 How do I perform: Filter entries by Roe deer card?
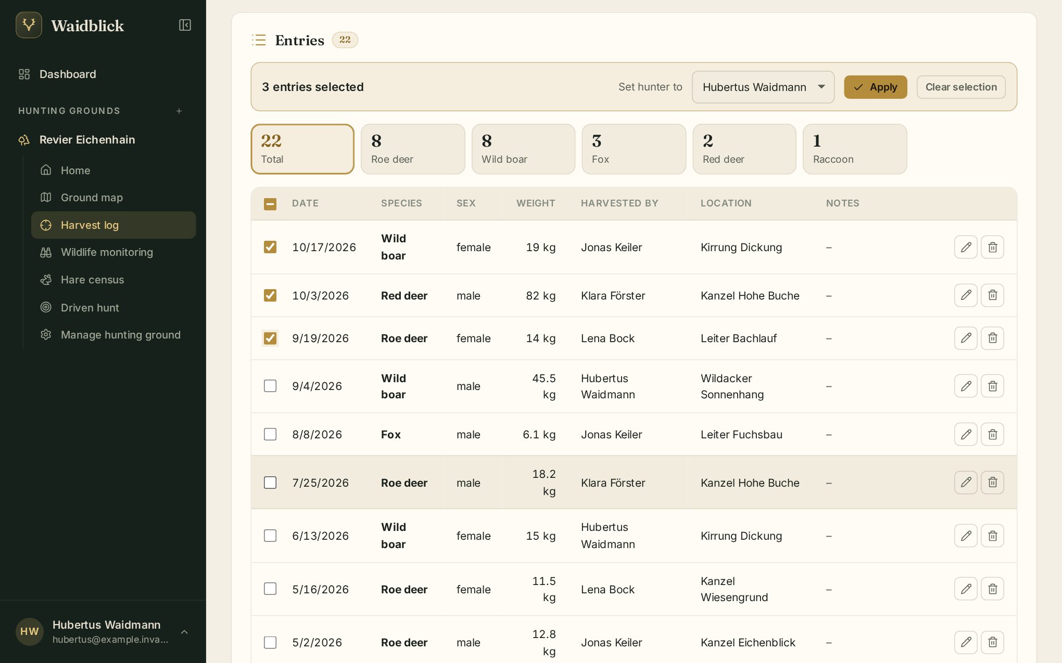point(413,149)
